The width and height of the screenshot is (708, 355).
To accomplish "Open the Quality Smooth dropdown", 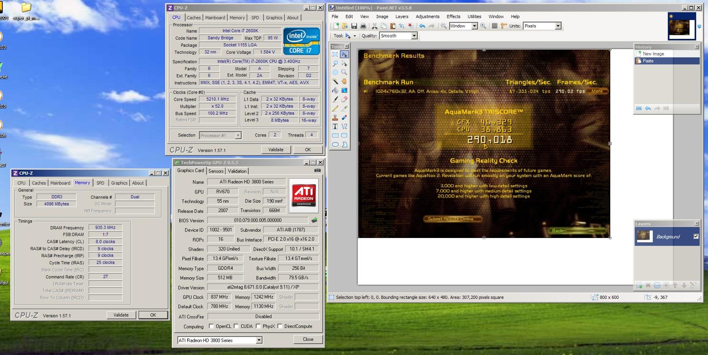I will [x=414, y=36].
